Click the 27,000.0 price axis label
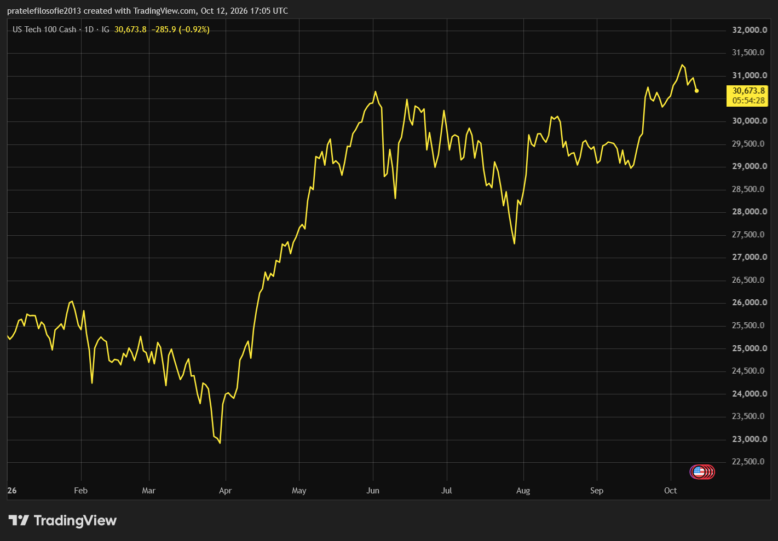This screenshot has height=541, width=778. [750, 257]
